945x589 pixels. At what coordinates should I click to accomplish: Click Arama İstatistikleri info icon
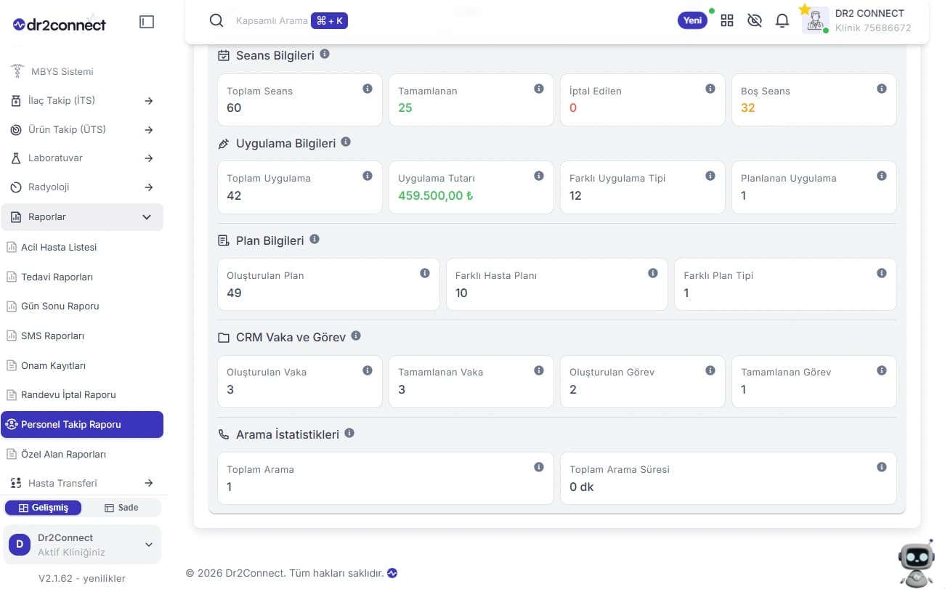click(x=349, y=433)
